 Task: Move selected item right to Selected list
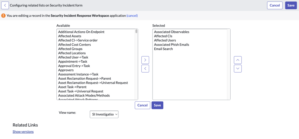[x=145, y=60]
